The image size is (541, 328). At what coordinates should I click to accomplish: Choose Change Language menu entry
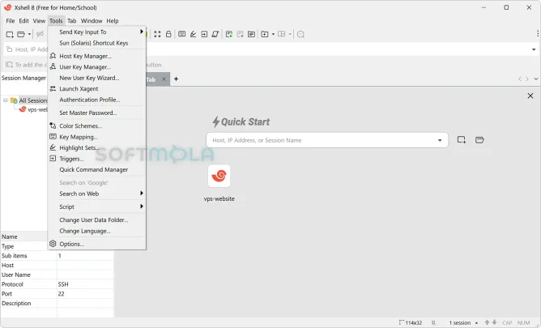97,231
